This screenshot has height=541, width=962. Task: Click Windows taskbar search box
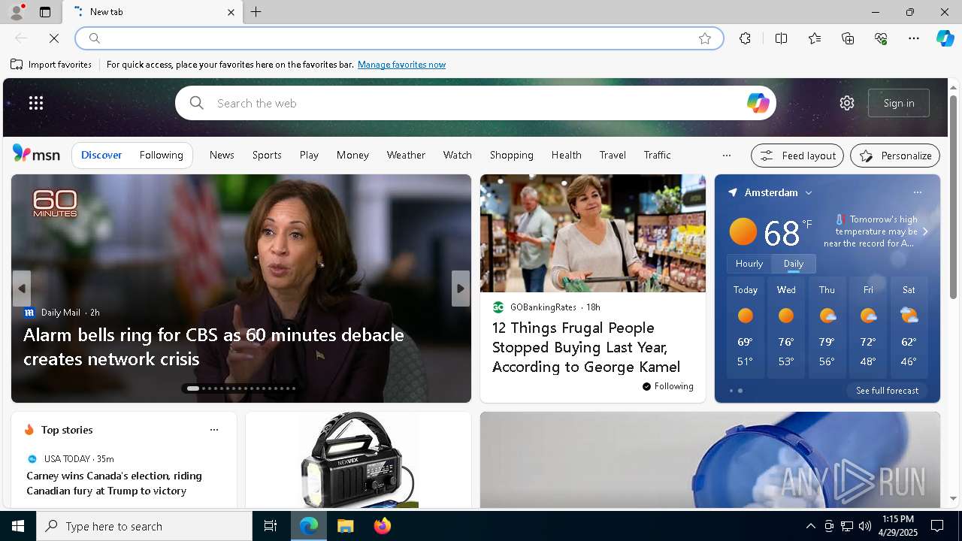(144, 526)
